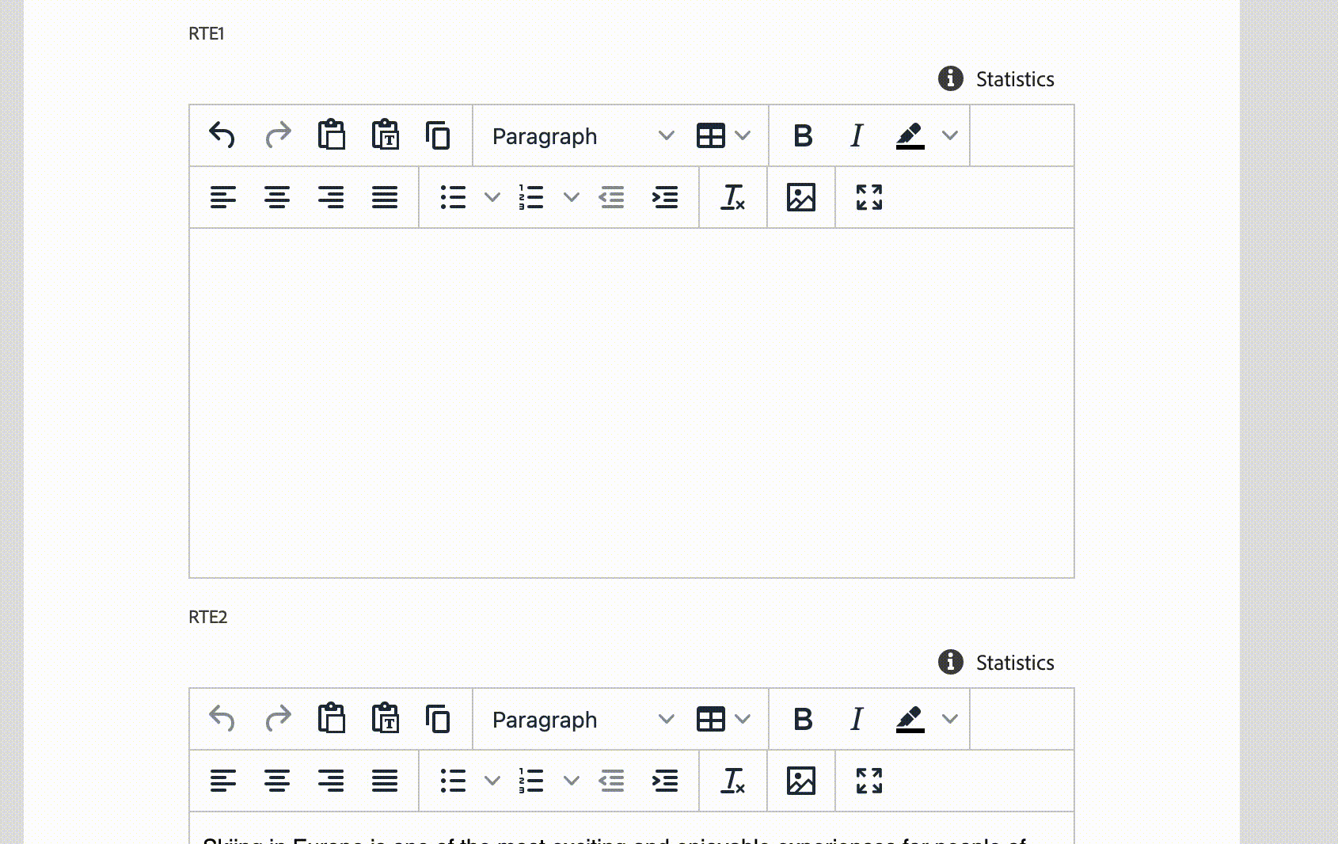This screenshot has height=844, width=1338.
Task: Open Statistics for RTE1
Action: 997,79
